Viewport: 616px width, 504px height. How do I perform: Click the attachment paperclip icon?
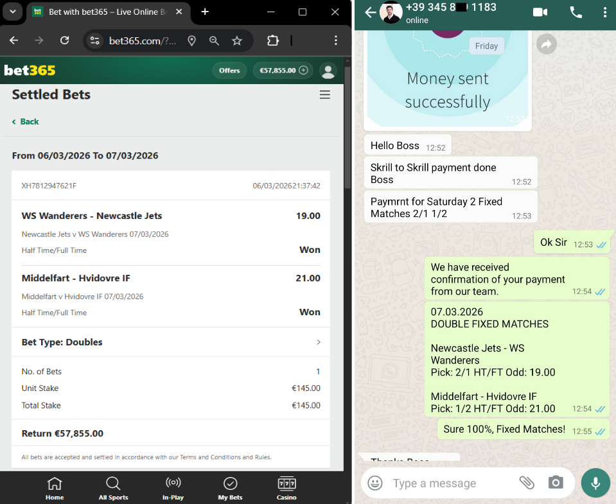(527, 483)
